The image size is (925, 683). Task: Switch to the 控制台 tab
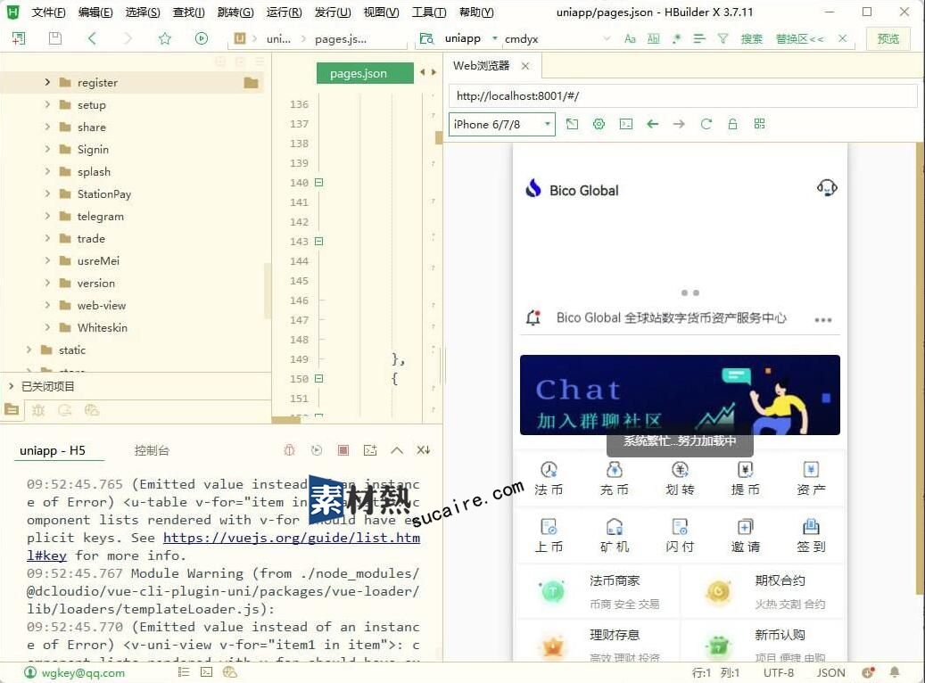point(152,450)
